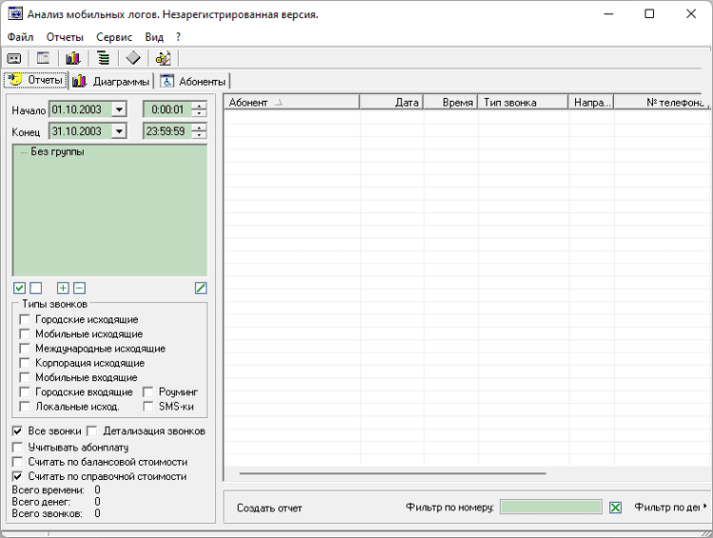This screenshot has height=538, width=713.
Task: Click the cassette tape toolbar icon
Action: click(14, 59)
